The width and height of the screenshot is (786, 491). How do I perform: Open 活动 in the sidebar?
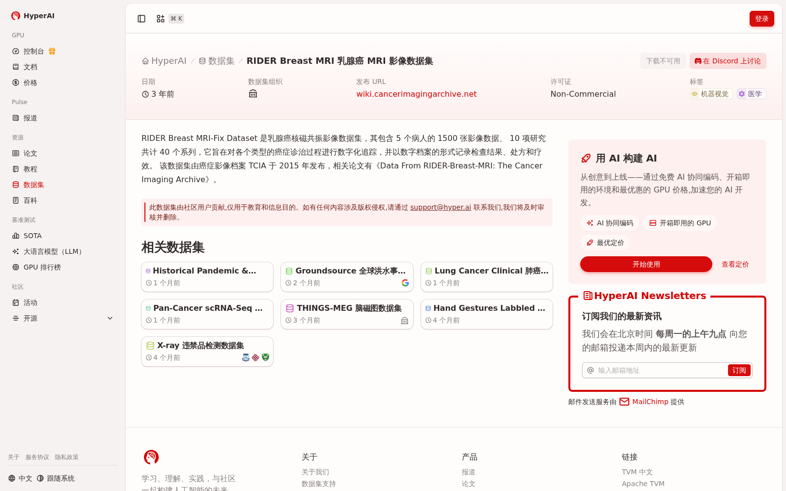click(x=63, y=302)
